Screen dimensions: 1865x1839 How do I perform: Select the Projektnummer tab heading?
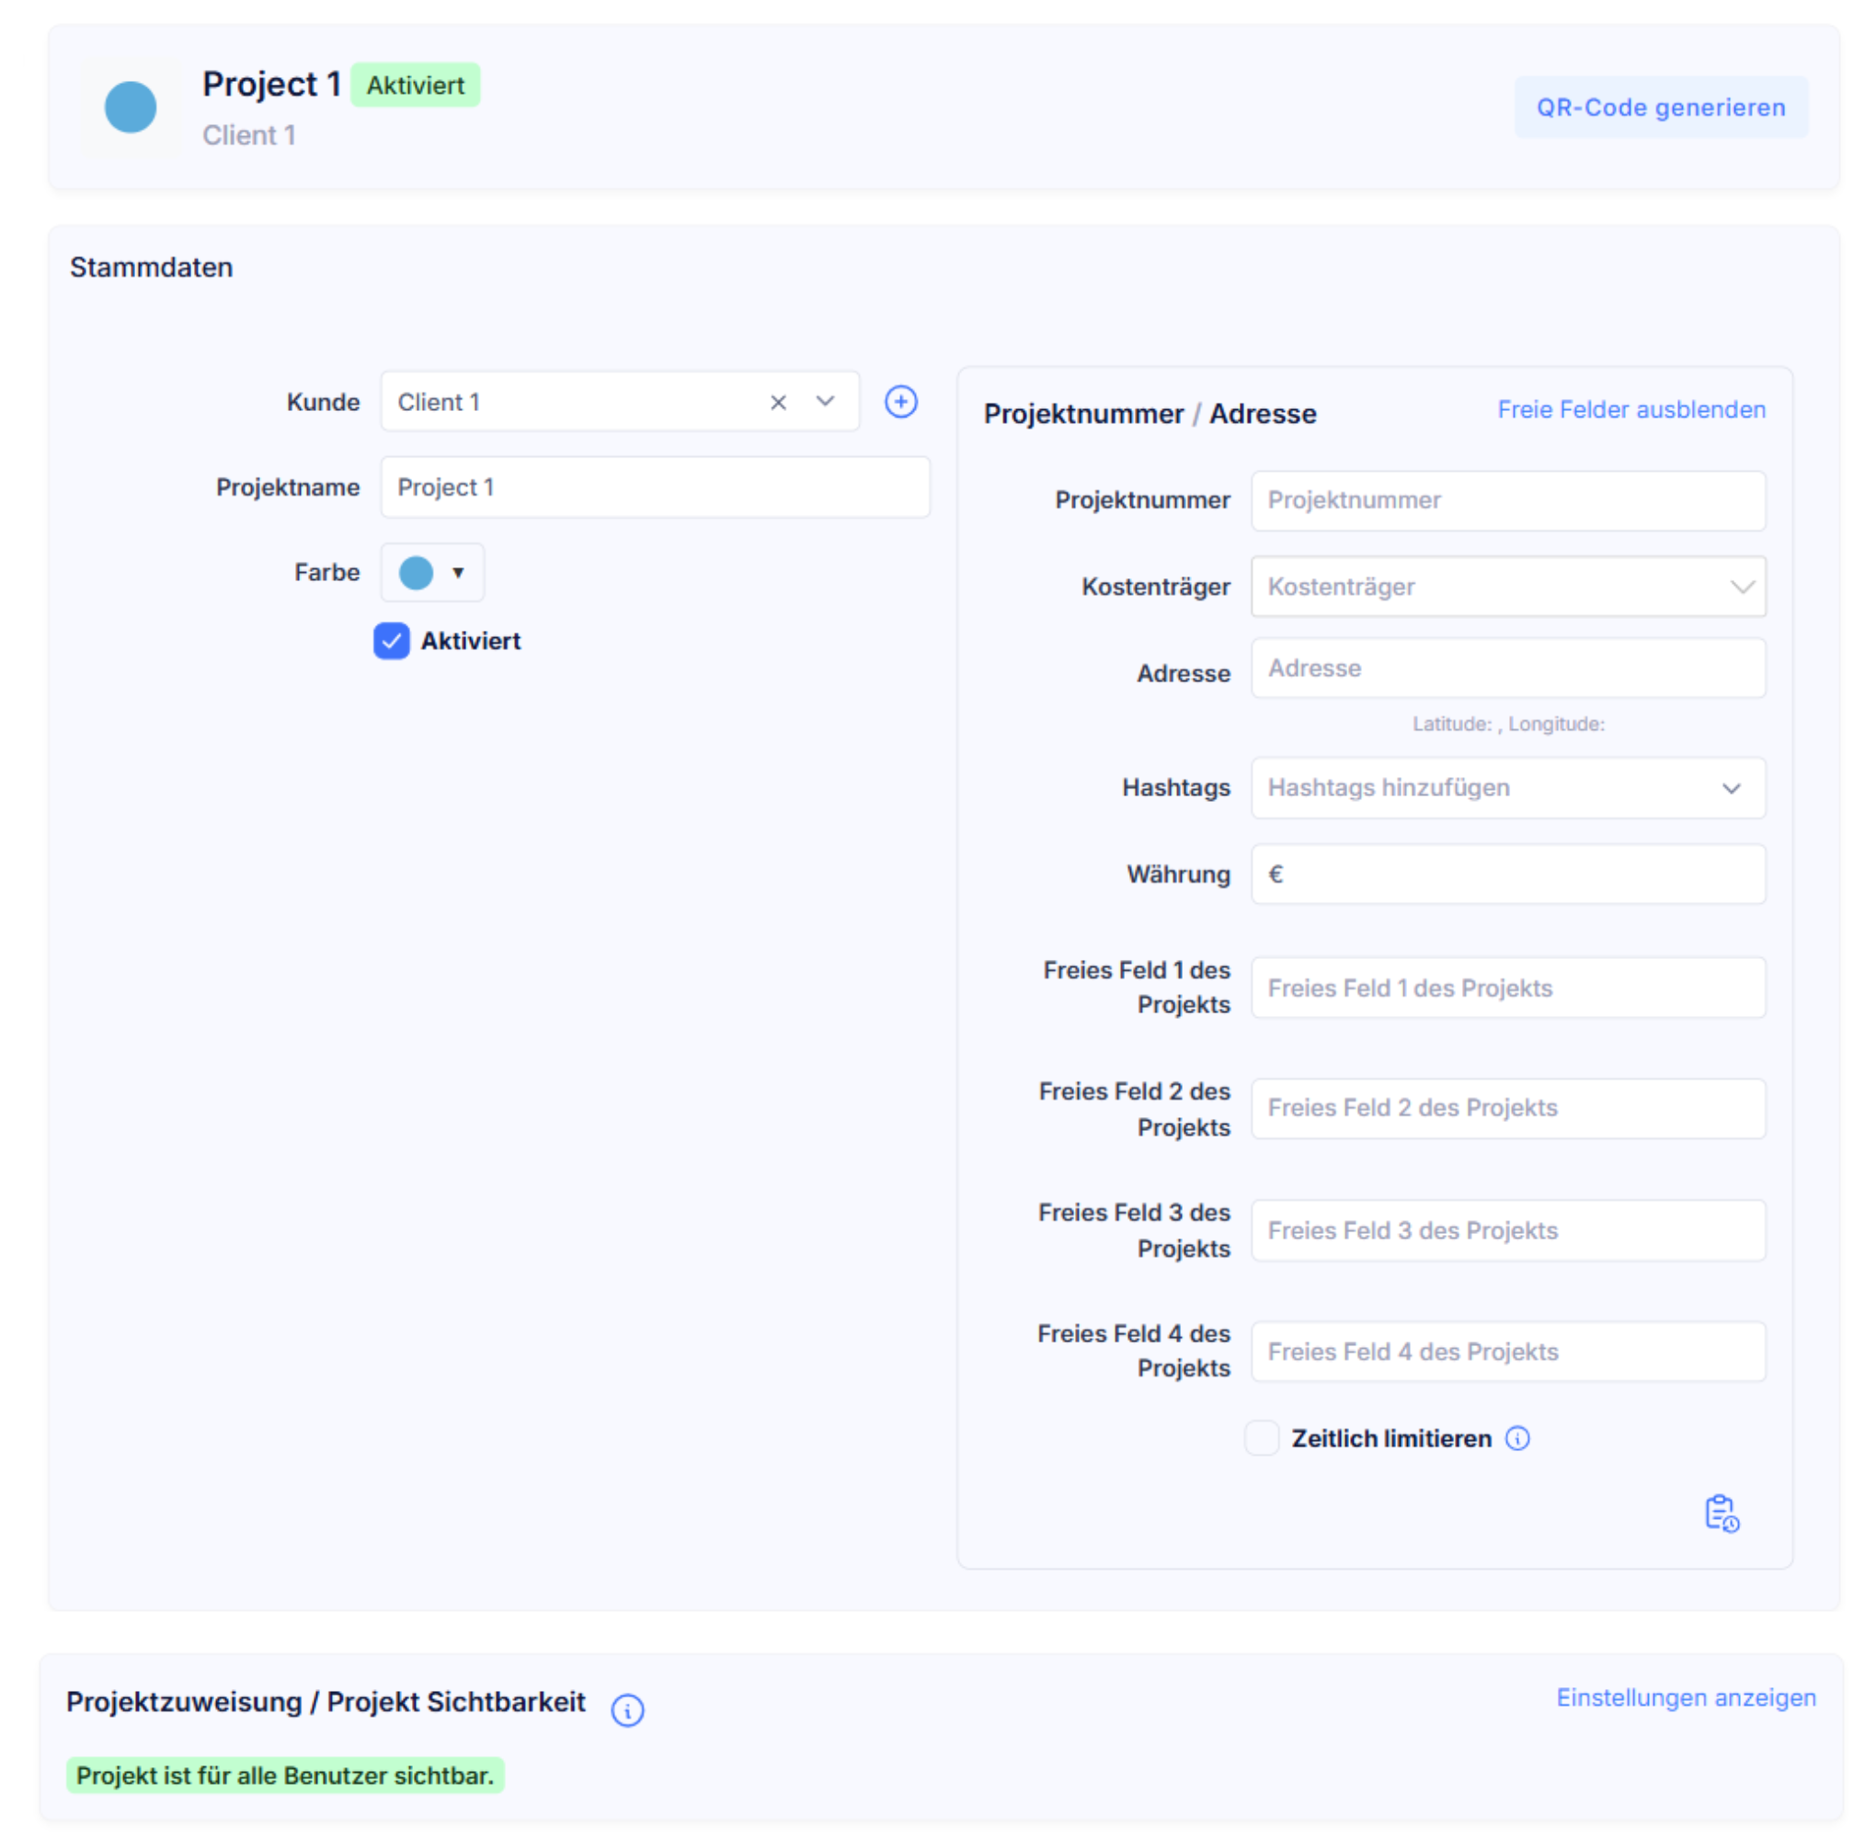(1083, 413)
